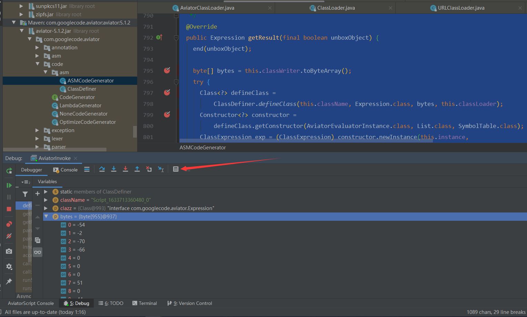This screenshot has width=527, height=317.
Task: Toggle breakpoint on line 795
Action: (167, 71)
